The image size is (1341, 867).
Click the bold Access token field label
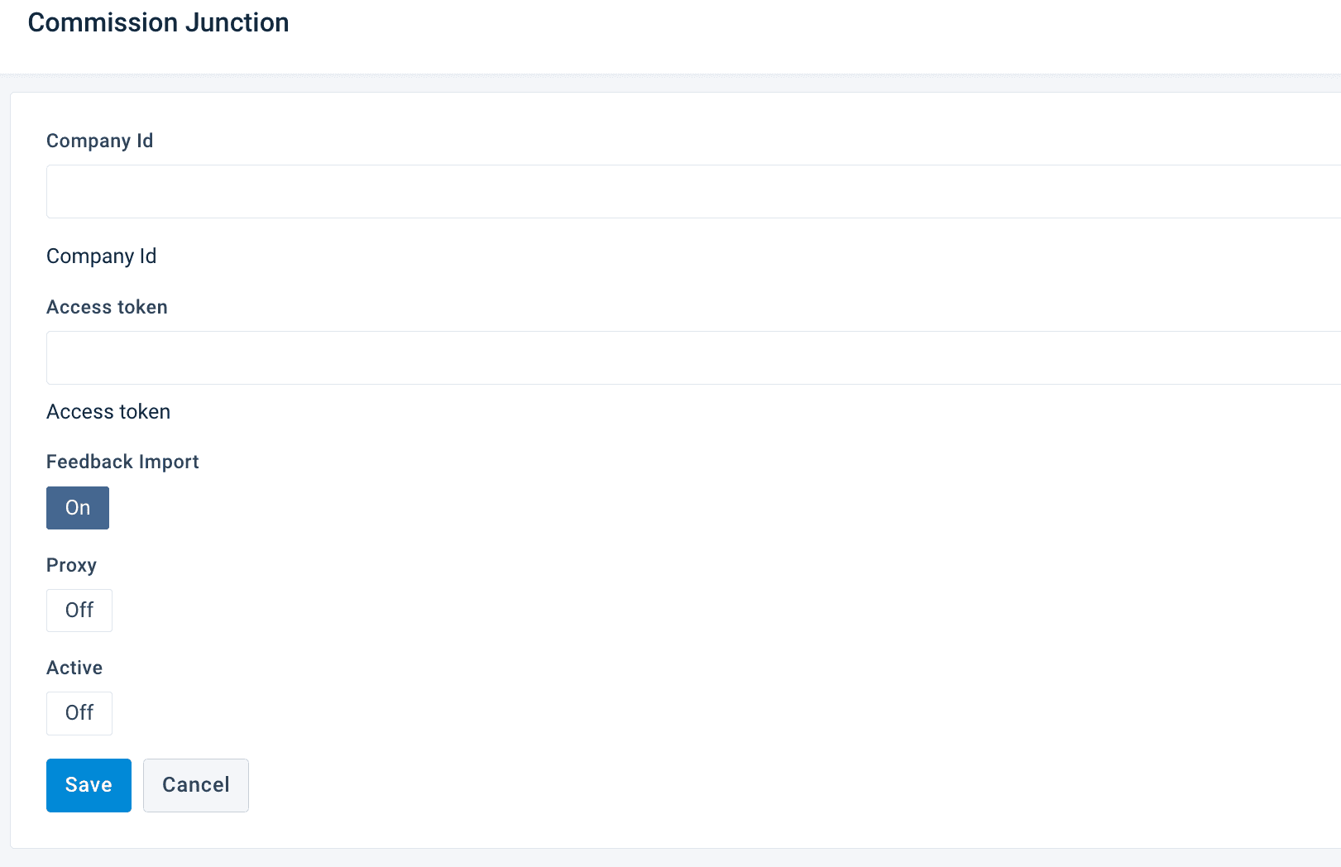pyautogui.click(x=107, y=307)
